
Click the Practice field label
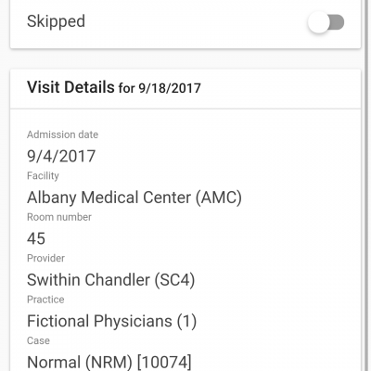[x=45, y=300]
